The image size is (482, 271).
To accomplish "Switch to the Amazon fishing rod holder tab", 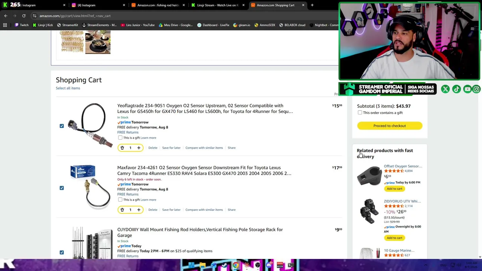I will pyautogui.click(x=158, y=5).
